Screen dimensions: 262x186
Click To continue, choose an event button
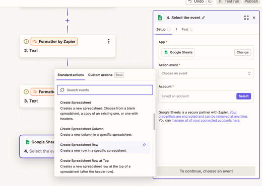pos(206,171)
